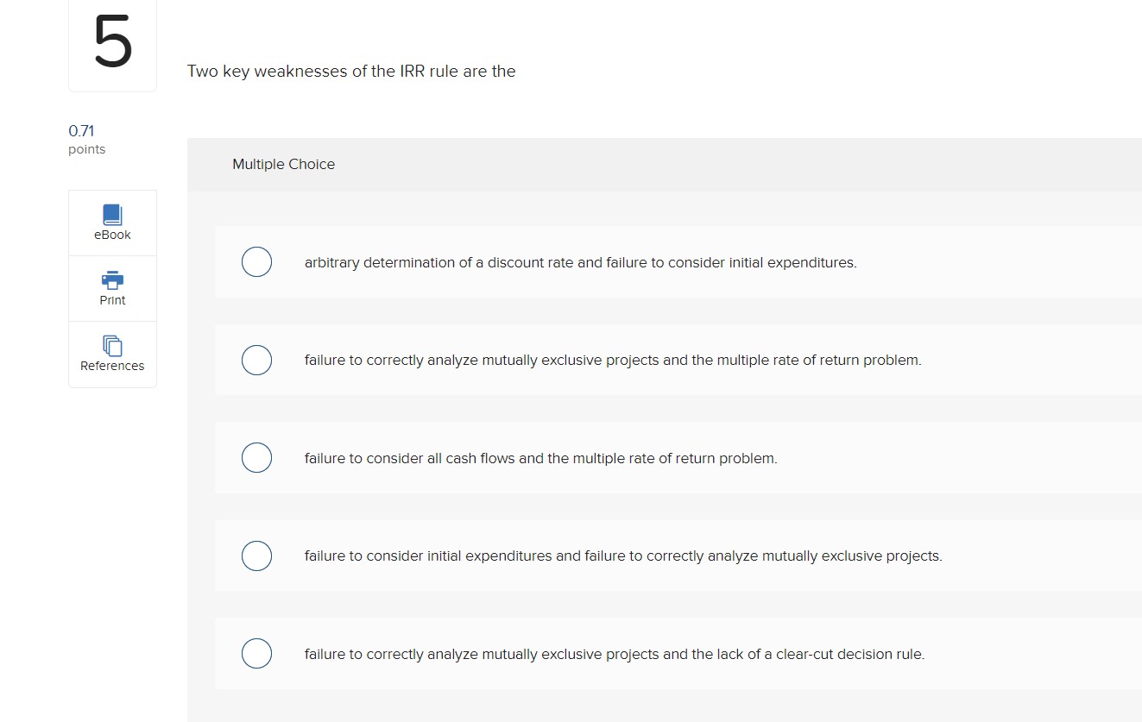Click the Print printer icon
The width and height of the screenshot is (1142, 722).
112,279
